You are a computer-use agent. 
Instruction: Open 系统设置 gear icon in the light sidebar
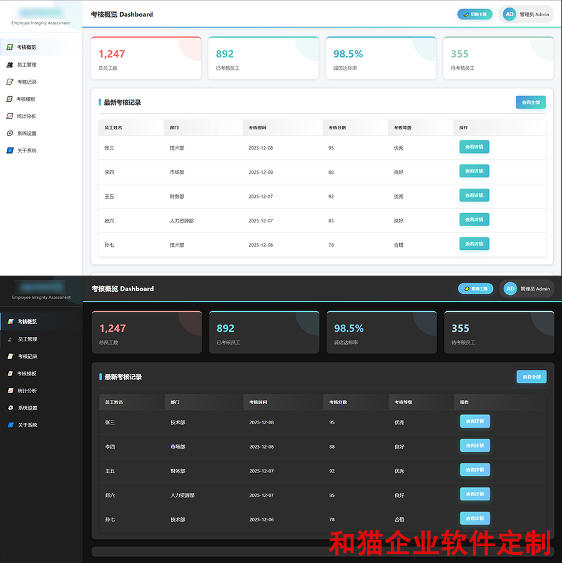tap(10, 133)
